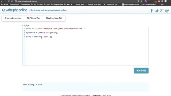
Task: Open the Privacy Policy footer link
Action: click(x=84, y=95)
